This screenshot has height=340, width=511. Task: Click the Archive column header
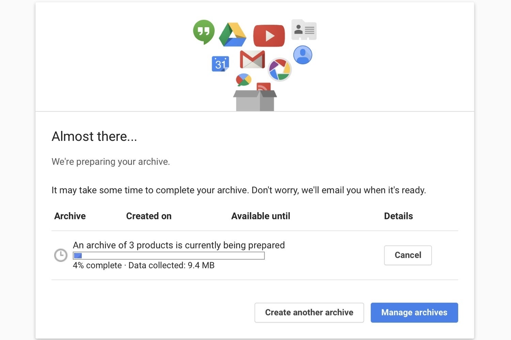pos(70,216)
